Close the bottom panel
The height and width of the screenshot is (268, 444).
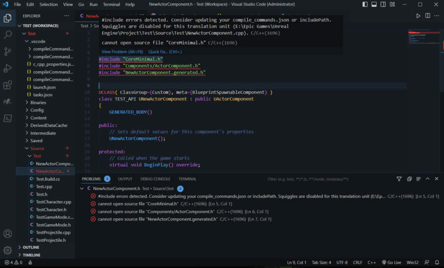[437, 179]
